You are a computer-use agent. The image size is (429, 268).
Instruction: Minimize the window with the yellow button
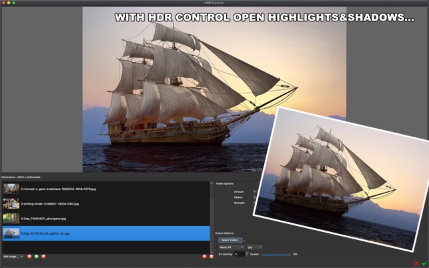(9, 3)
